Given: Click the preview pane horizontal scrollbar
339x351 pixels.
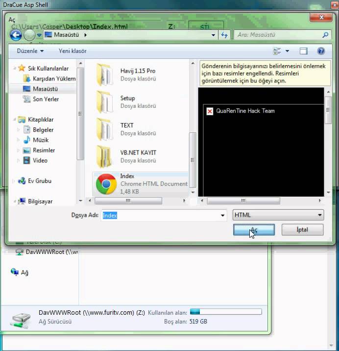Looking at the screenshot, I should pos(243,201).
